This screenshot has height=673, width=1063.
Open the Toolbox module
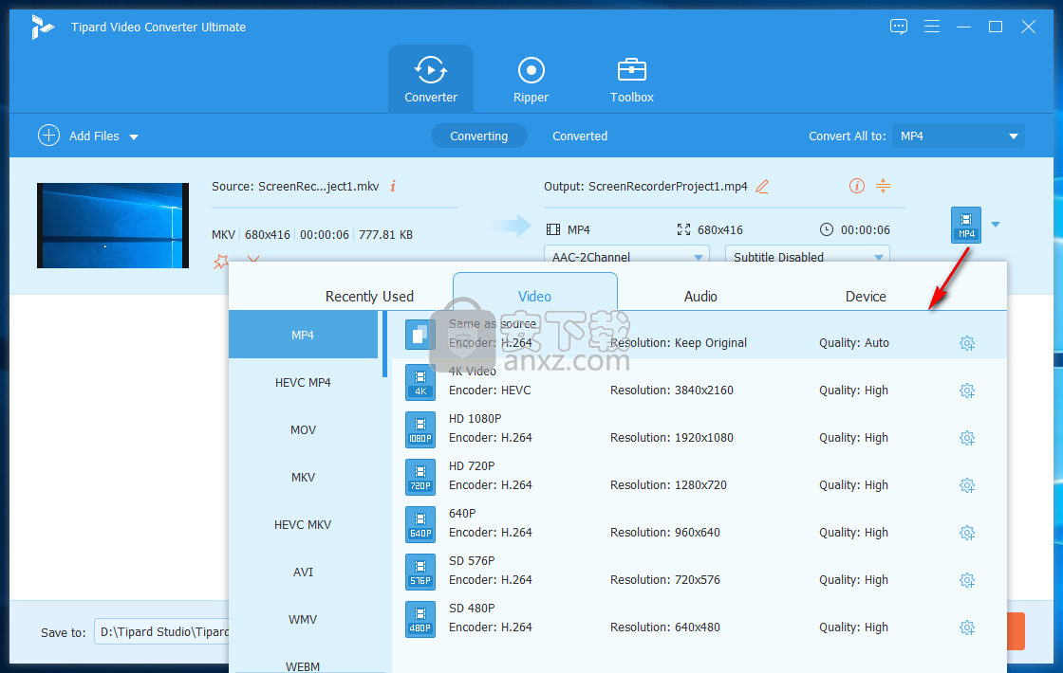631,80
